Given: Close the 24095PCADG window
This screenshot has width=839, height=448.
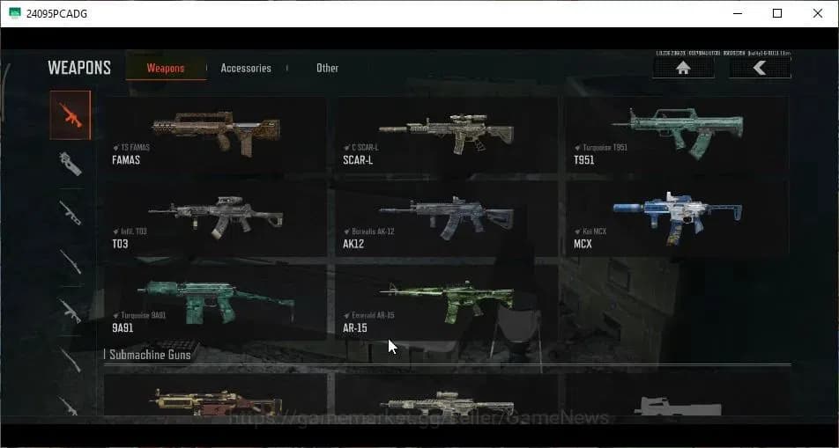Looking at the screenshot, I should (x=818, y=13).
